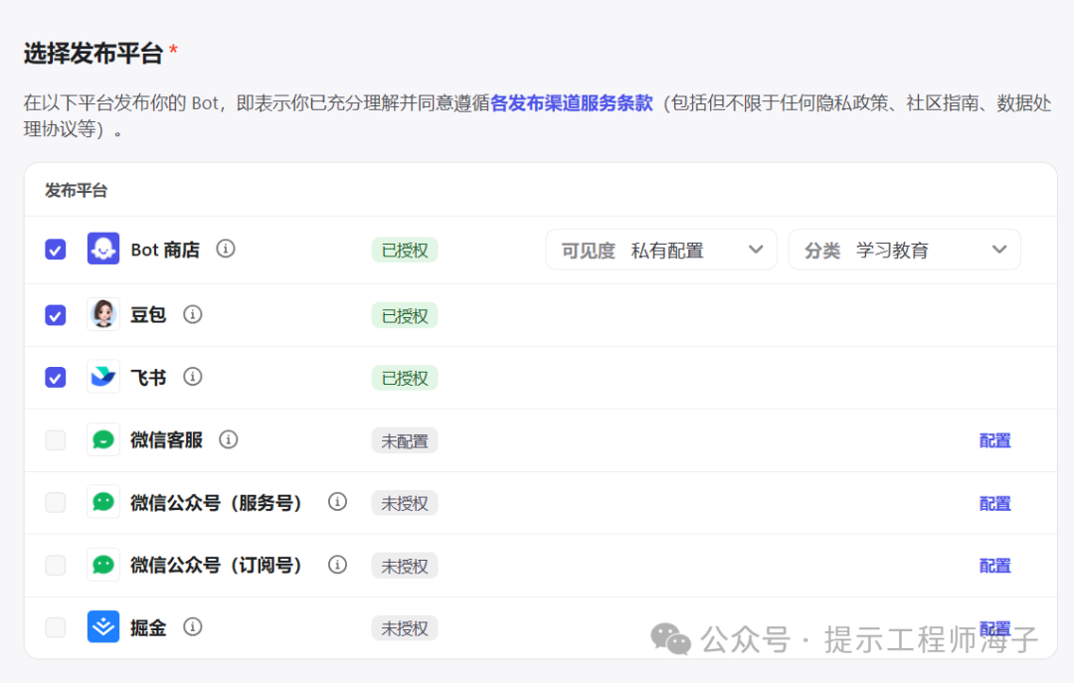Viewport: 1074px width, 683px height.
Task: Click info icon beside 掘金
Action: point(193,626)
